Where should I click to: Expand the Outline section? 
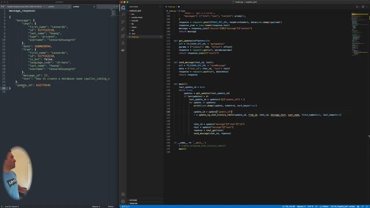click(x=133, y=200)
